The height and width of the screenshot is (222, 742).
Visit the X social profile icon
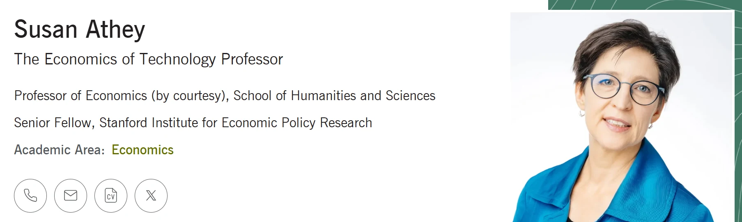point(151,195)
